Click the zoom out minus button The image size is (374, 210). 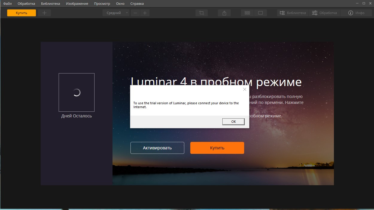pos(135,13)
